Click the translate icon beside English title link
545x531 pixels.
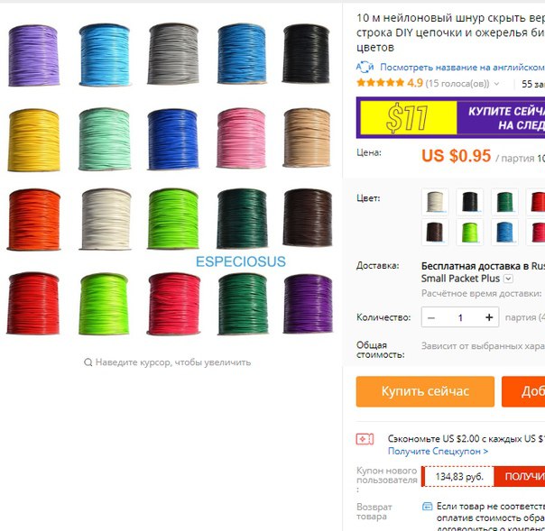coord(365,67)
